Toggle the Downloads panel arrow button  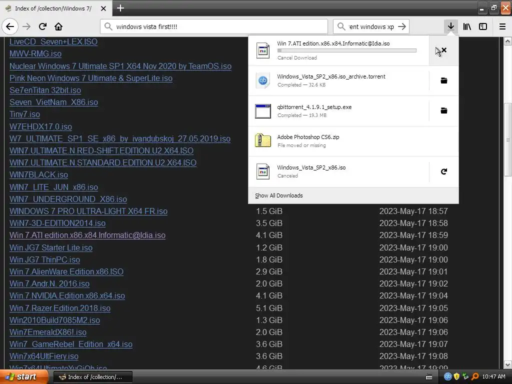pos(451,26)
